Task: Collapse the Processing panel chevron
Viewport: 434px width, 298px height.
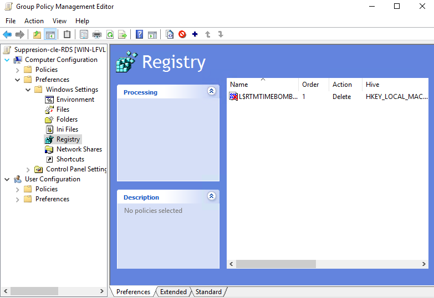Action: 211,91
